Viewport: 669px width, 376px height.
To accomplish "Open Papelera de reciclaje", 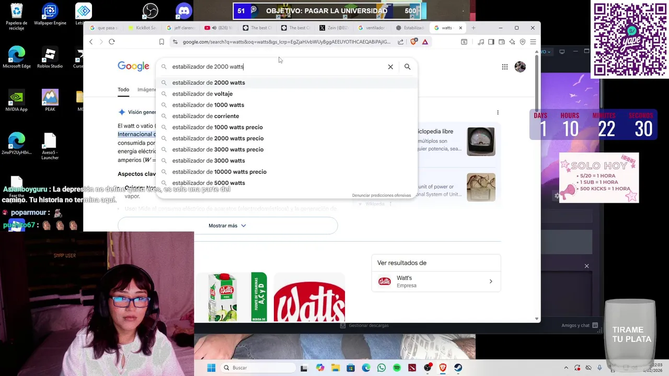I will tap(16, 17).
